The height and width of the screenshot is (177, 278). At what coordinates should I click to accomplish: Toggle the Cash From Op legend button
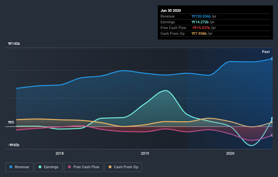pyautogui.click(x=123, y=167)
